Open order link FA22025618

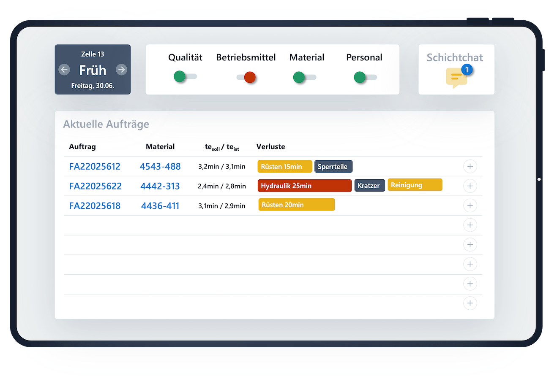[95, 206]
